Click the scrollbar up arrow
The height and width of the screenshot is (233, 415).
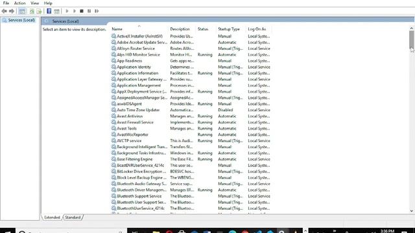tap(412, 28)
